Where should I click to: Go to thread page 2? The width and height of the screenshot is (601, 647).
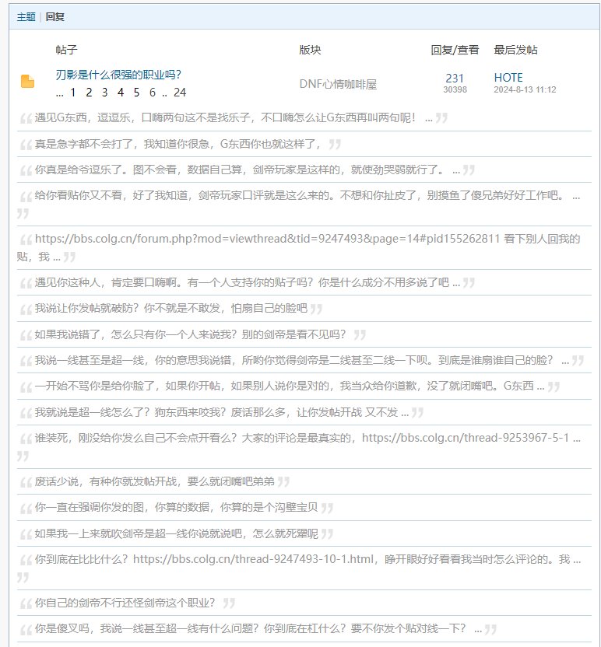coord(89,93)
